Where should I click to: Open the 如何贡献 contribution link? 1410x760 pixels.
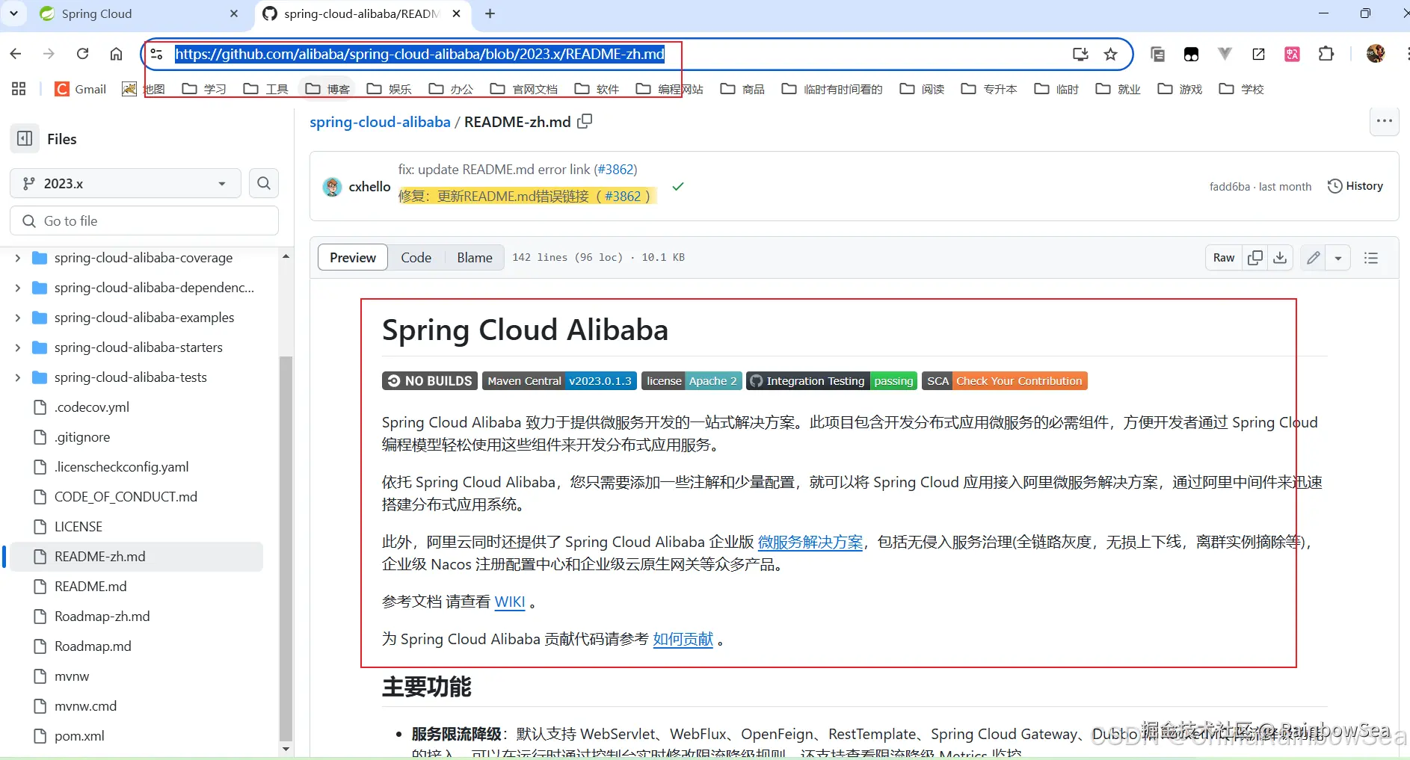coord(683,639)
